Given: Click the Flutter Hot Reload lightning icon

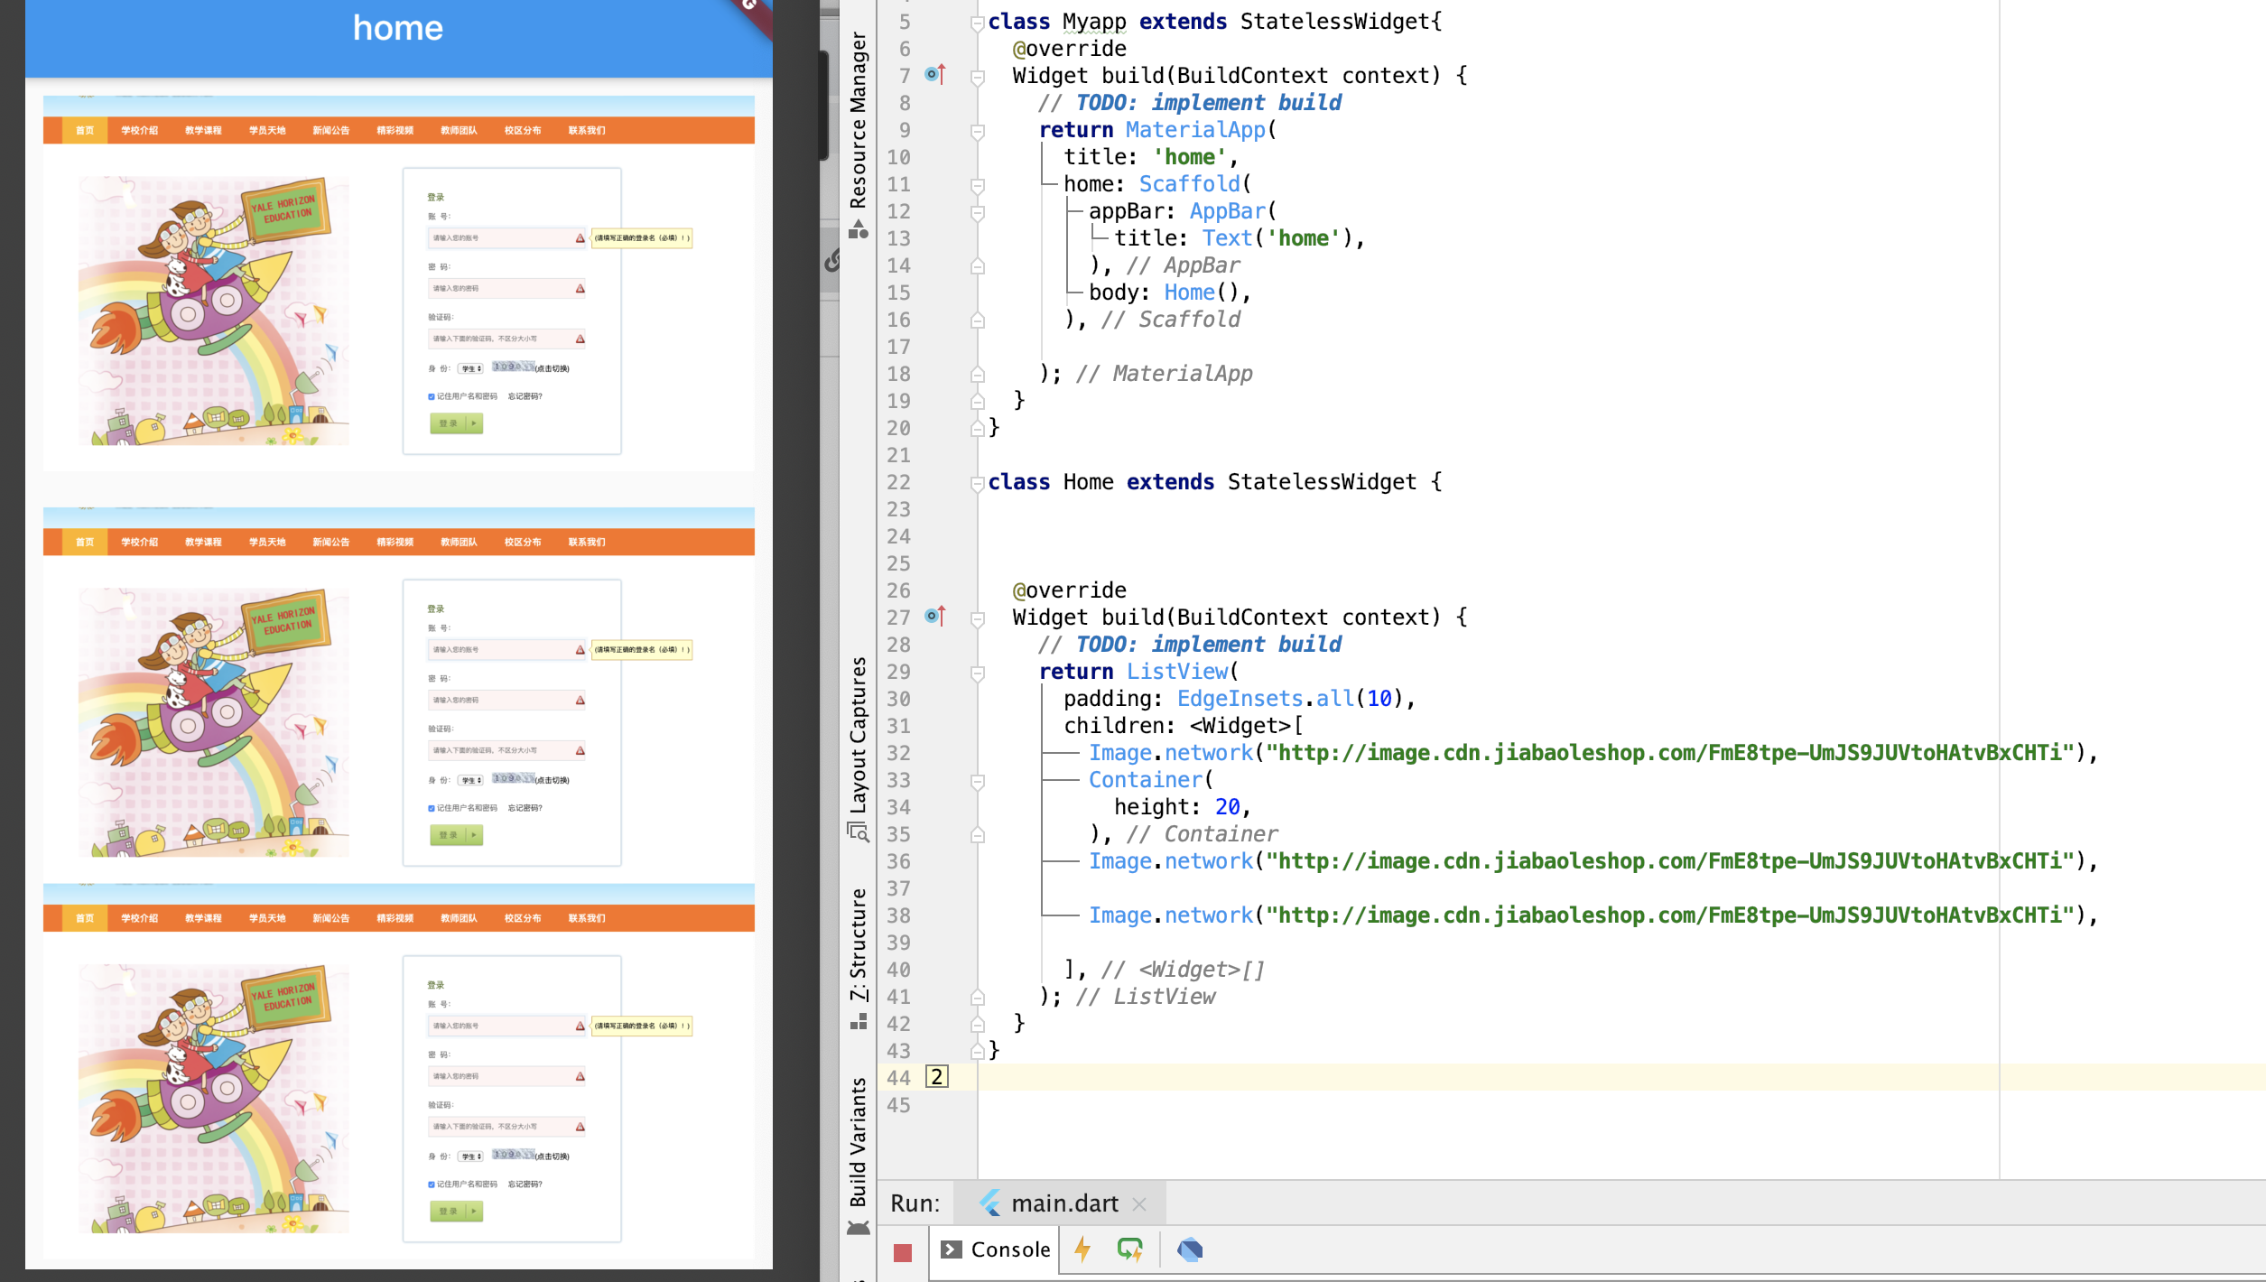Looking at the screenshot, I should pyautogui.click(x=1082, y=1249).
